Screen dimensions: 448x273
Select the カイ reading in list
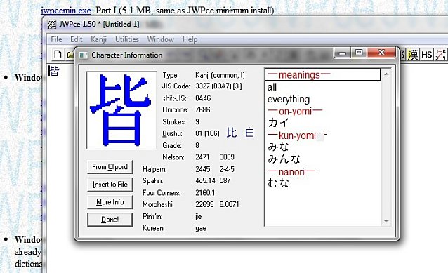pyautogui.click(x=278, y=123)
